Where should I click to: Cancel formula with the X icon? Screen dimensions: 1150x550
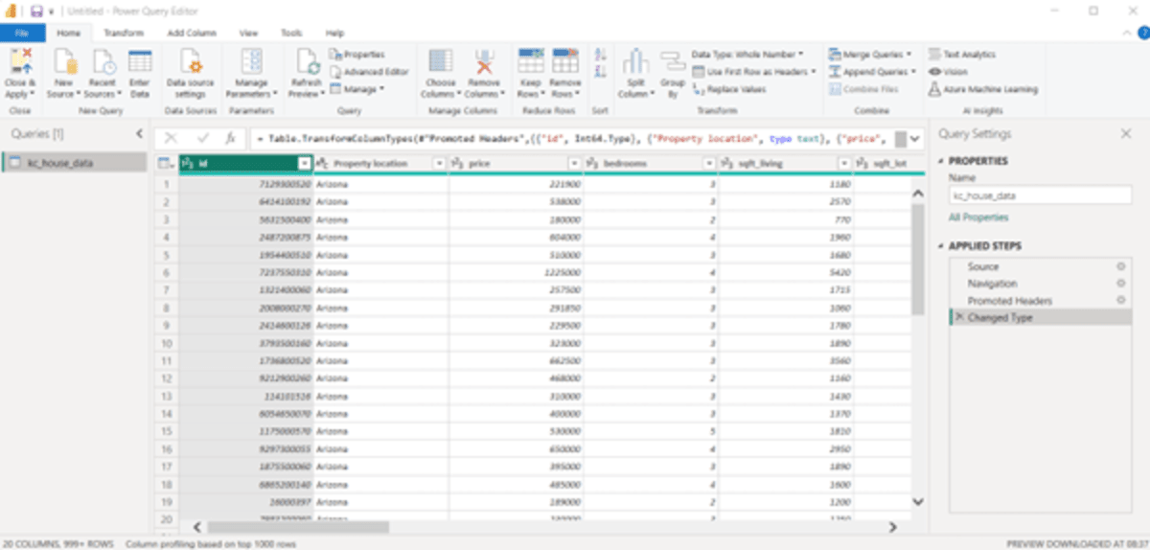[x=171, y=139]
